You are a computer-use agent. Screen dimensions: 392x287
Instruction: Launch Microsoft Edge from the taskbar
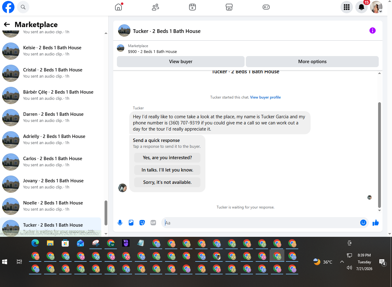tap(35, 243)
